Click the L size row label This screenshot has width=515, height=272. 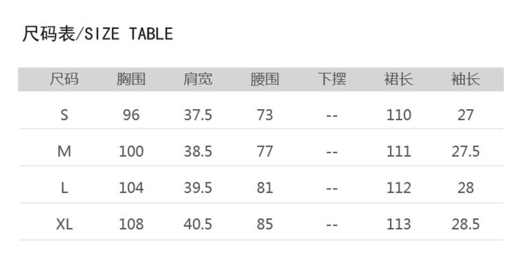tap(64, 188)
